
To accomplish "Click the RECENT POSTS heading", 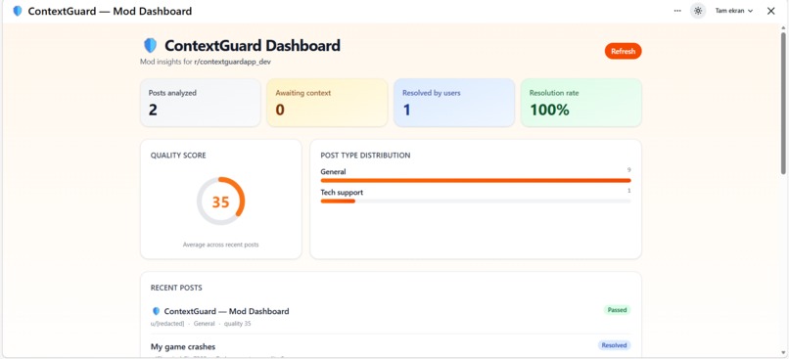I will (176, 289).
